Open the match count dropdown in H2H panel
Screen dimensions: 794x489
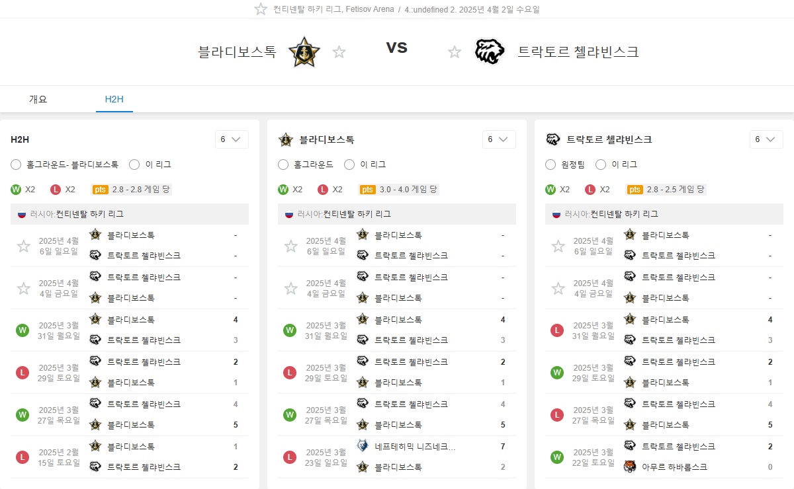coord(232,139)
